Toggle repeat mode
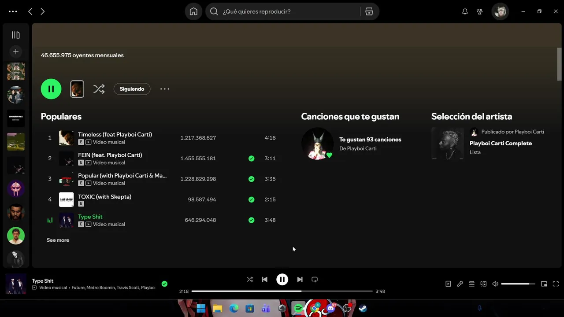This screenshot has width=564, height=317. [x=315, y=280]
